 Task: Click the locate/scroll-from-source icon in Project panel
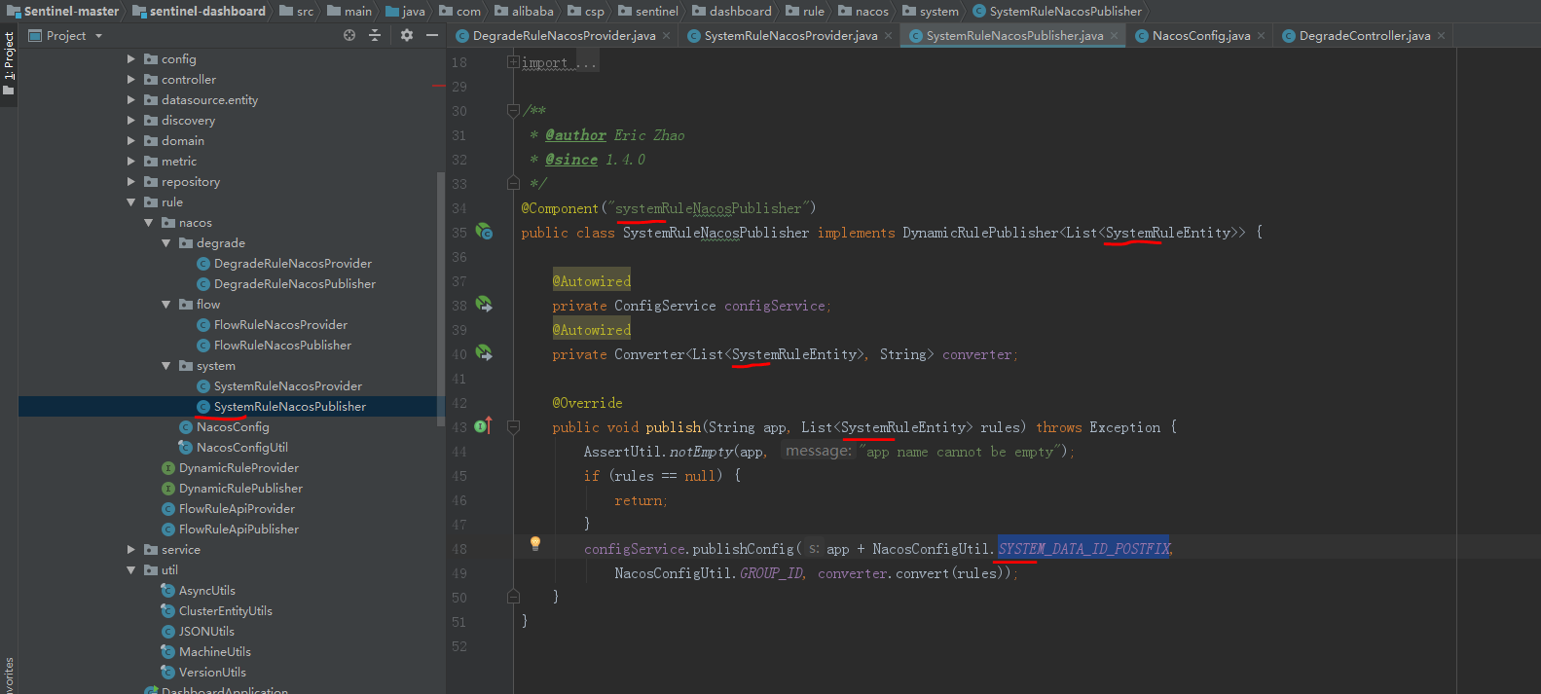[349, 35]
